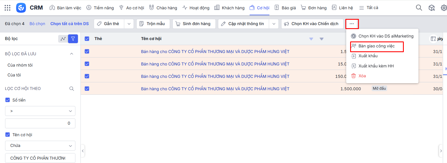Click the 1.500.000 amount cell
The height and width of the screenshot is (163, 447).
coord(350,89)
